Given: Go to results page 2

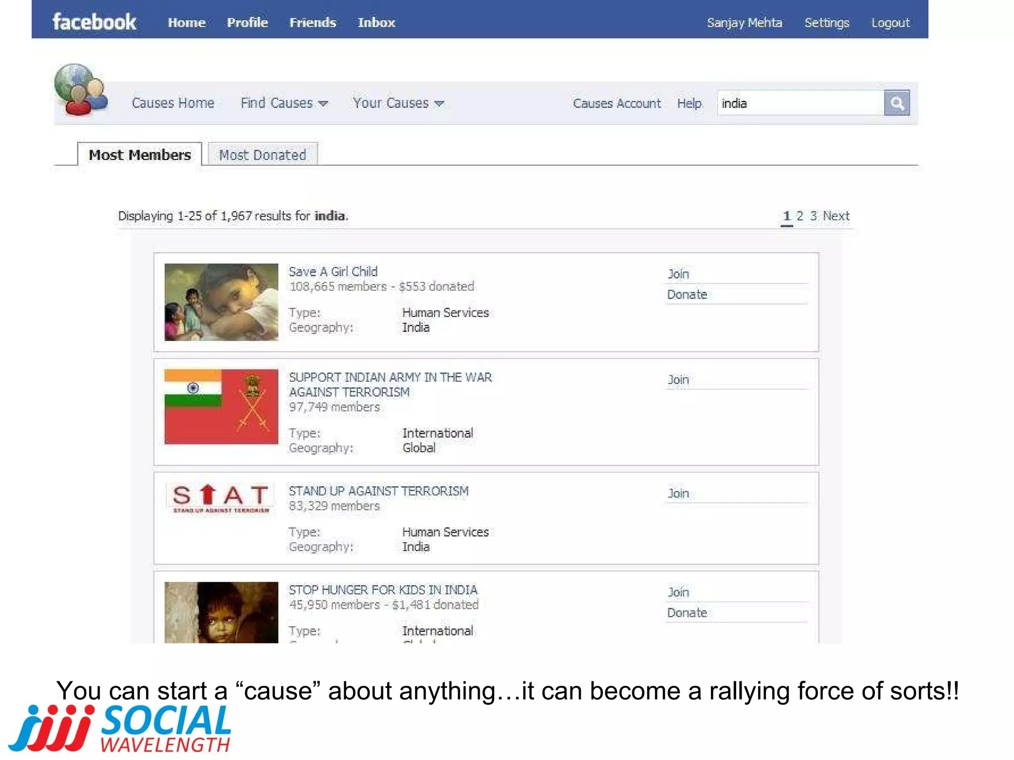Looking at the screenshot, I should (x=800, y=216).
